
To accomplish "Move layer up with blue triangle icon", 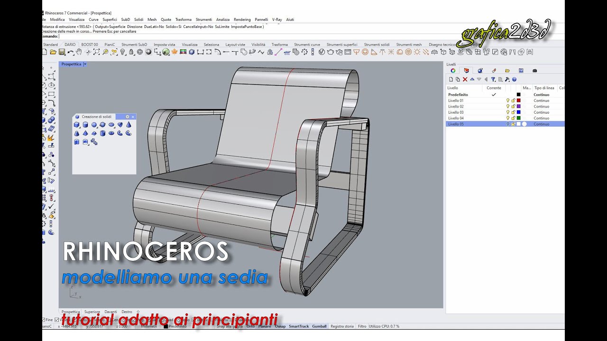I will (x=472, y=79).
